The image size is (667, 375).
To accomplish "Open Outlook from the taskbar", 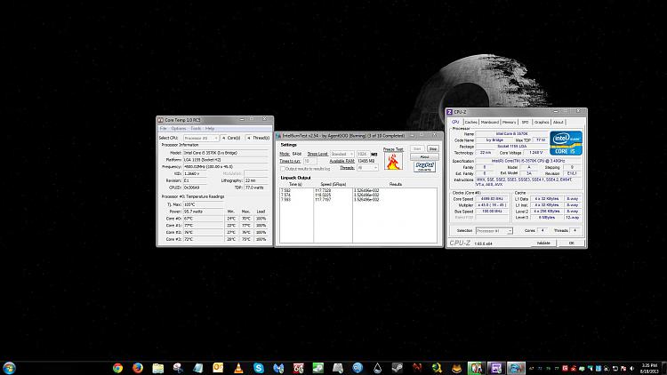I will [x=218, y=368].
